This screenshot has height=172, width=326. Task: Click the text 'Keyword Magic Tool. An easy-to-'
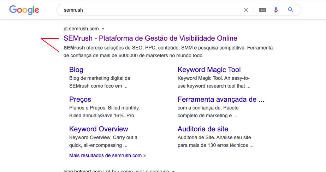tap(214, 78)
